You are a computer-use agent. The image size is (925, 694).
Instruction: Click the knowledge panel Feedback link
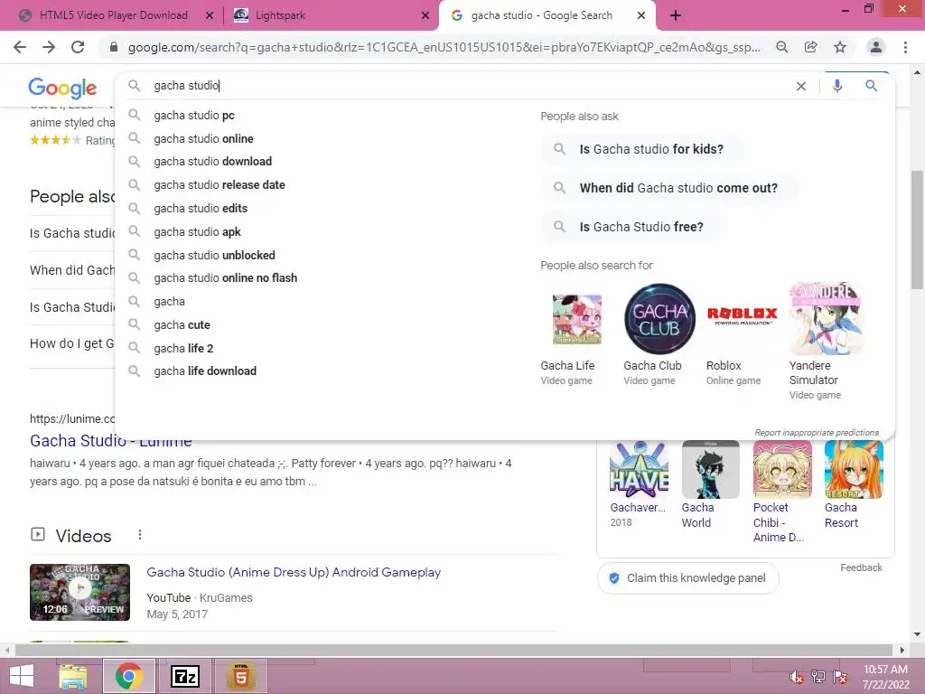pos(861,567)
